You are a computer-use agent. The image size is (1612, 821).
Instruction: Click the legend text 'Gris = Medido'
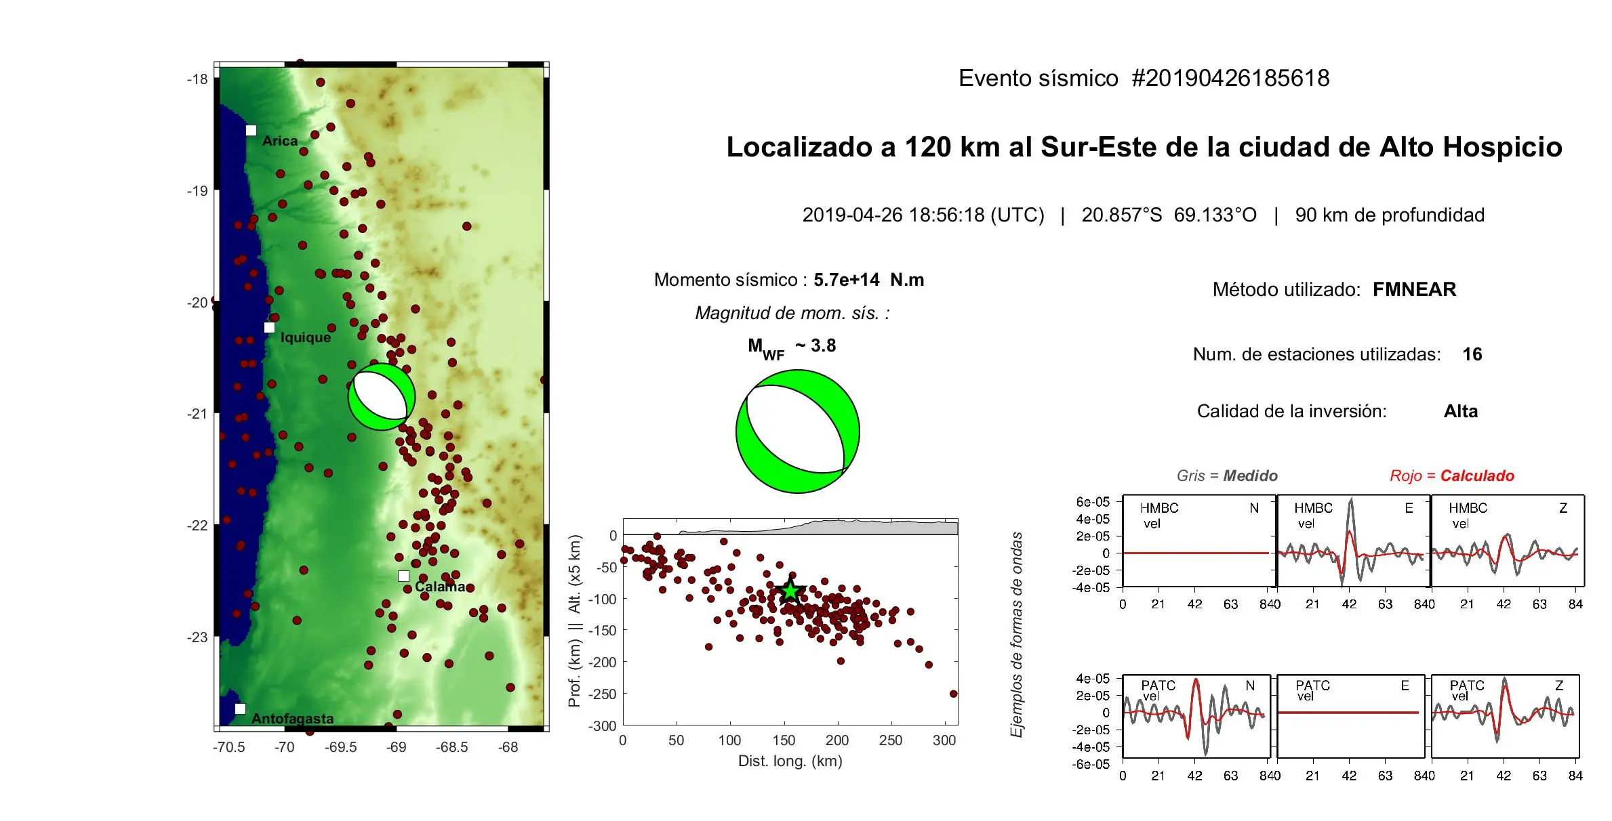pyautogui.click(x=1227, y=476)
